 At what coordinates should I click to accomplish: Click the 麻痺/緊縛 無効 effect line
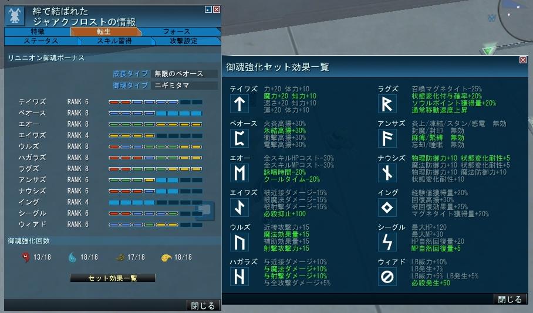click(438, 138)
